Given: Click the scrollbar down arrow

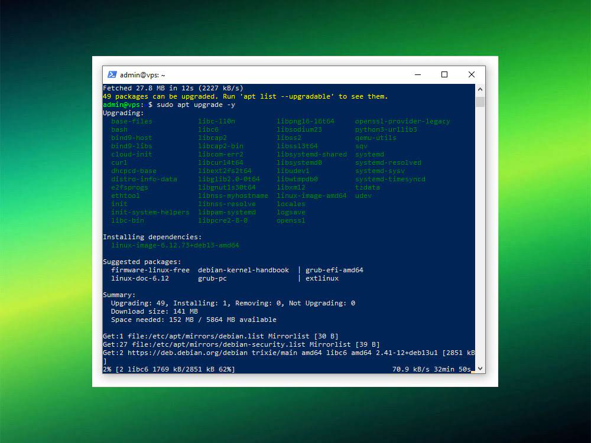Looking at the screenshot, I should pos(479,367).
